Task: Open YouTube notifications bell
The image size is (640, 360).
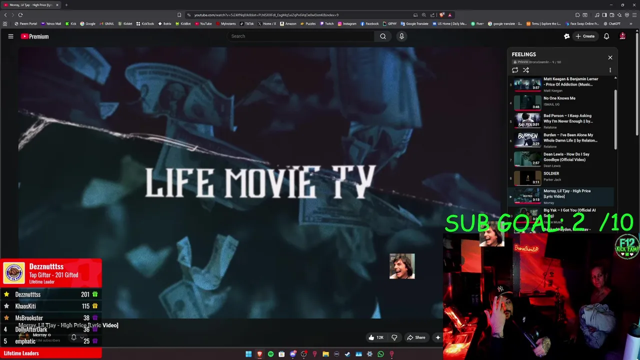Action: pyautogui.click(x=606, y=36)
